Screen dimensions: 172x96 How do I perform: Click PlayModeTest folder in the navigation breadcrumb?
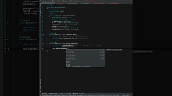79,1
